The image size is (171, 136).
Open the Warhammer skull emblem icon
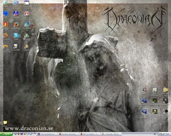[155, 111]
